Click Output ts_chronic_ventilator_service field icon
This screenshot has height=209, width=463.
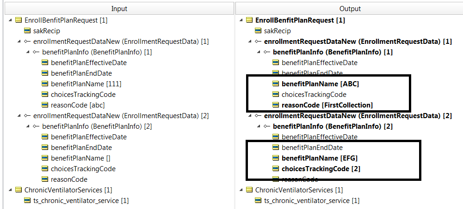[258, 200]
